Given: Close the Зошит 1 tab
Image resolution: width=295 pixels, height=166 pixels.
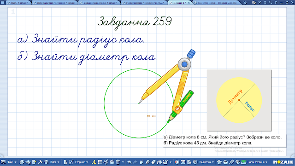Looking at the screenshot, I should tap(189, 3).
